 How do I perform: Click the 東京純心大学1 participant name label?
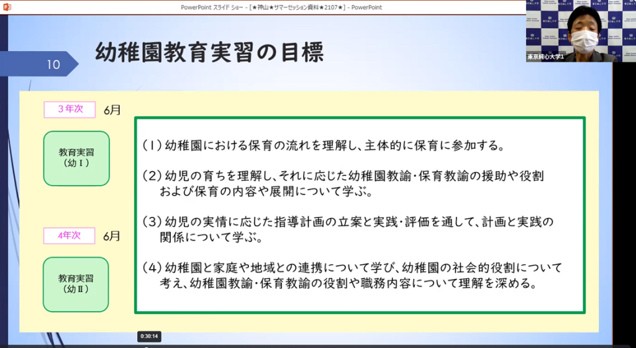pos(545,57)
